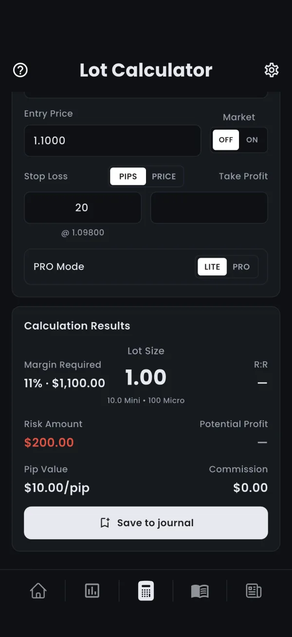Open settings via the gear icon
292x637 pixels.
272,70
